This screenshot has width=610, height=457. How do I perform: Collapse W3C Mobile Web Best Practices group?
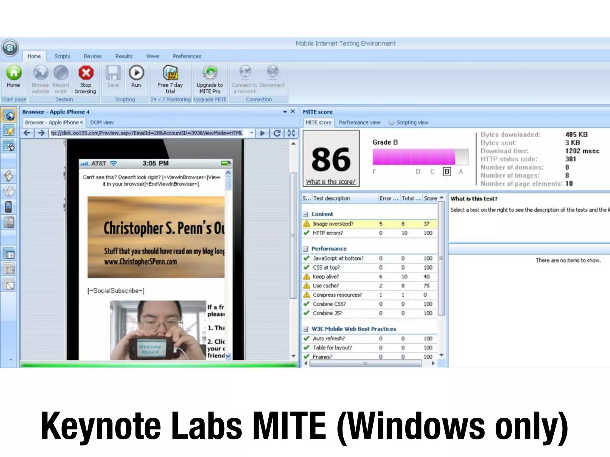pyautogui.click(x=305, y=329)
